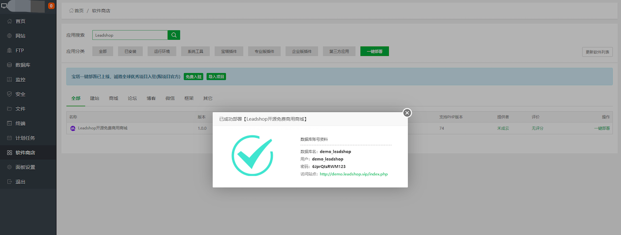Viewport: 621px width, 235px height.
Task: Switch to the 其它 tab
Action: click(x=208, y=98)
